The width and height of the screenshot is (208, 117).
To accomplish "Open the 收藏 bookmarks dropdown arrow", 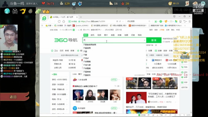I will tap(52, 26).
